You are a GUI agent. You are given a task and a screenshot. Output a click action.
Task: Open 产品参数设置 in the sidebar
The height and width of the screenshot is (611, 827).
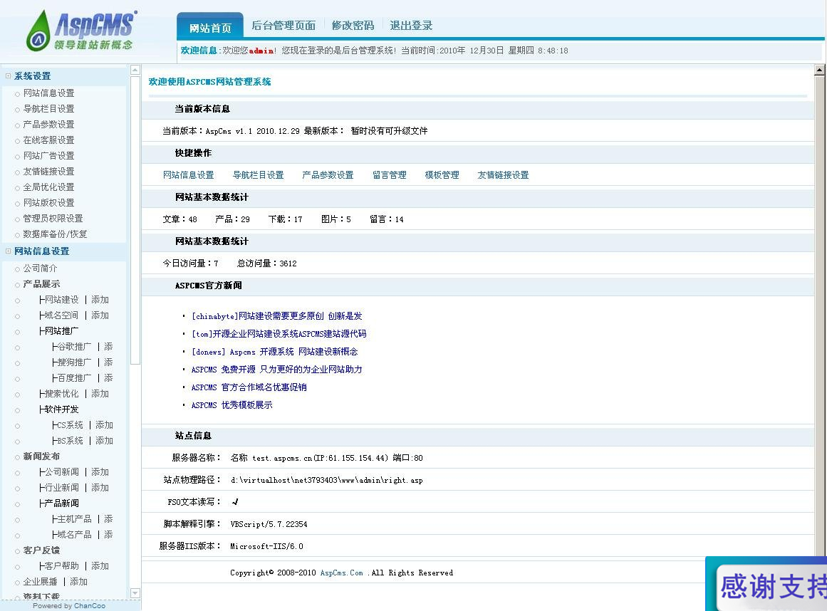click(48, 125)
